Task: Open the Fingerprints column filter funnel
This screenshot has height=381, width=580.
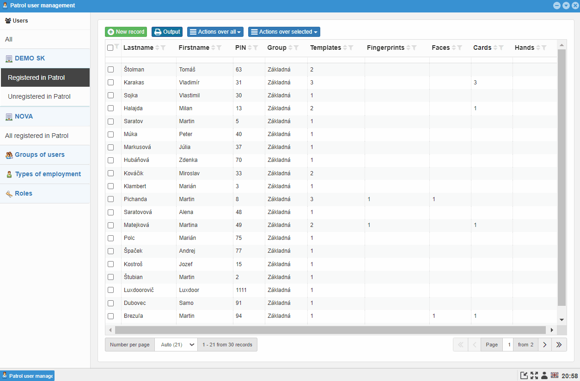Action: tap(414, 48)
